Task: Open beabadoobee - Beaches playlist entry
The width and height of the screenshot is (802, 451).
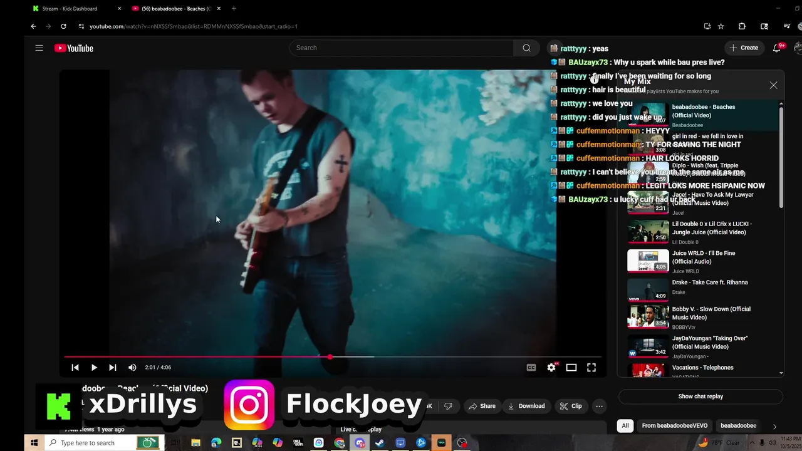Action: click(x=702, y=115)
